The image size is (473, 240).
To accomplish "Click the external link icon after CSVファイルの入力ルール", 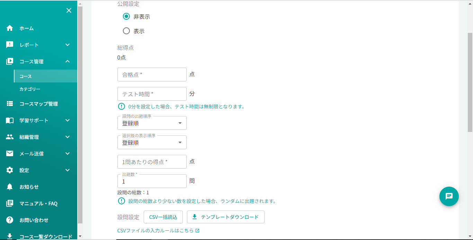I will point(197,231).
